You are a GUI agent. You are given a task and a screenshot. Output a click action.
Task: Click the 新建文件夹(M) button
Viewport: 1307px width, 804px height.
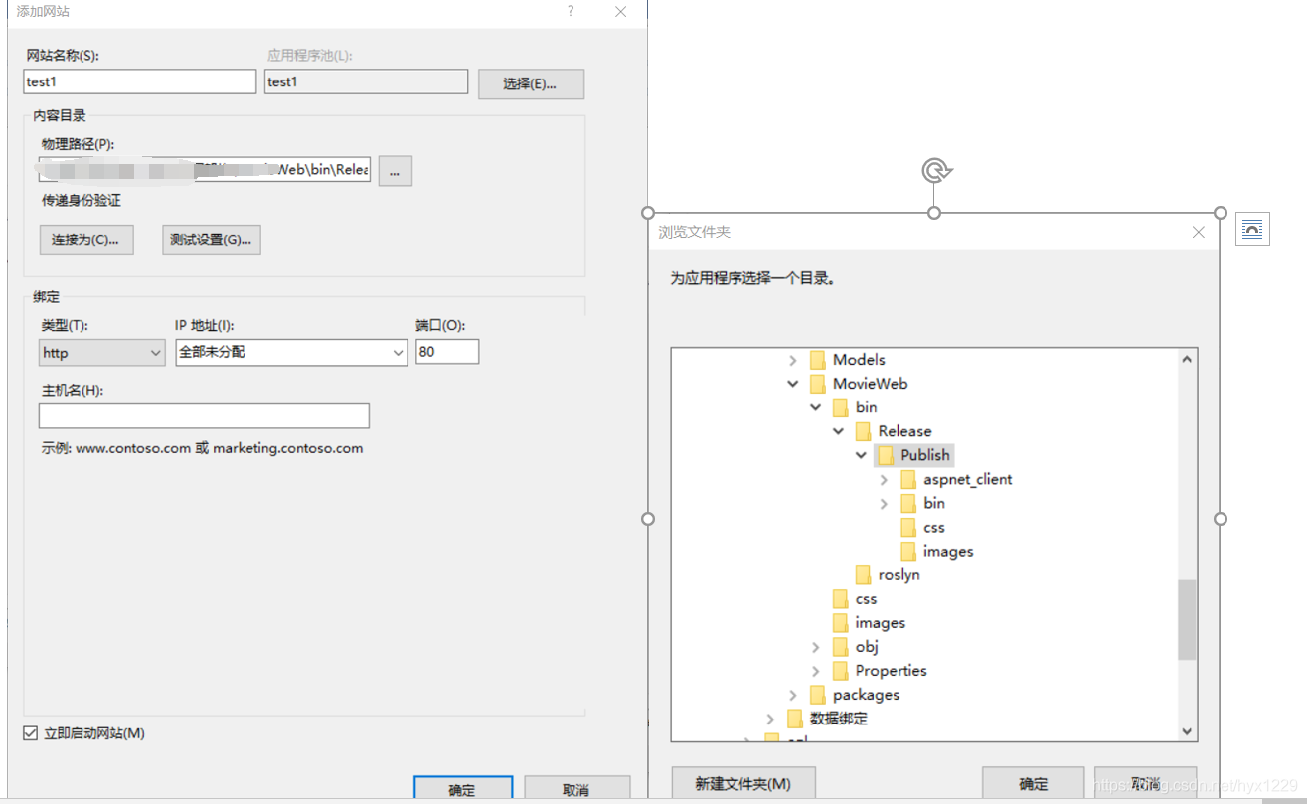point(743,784)
